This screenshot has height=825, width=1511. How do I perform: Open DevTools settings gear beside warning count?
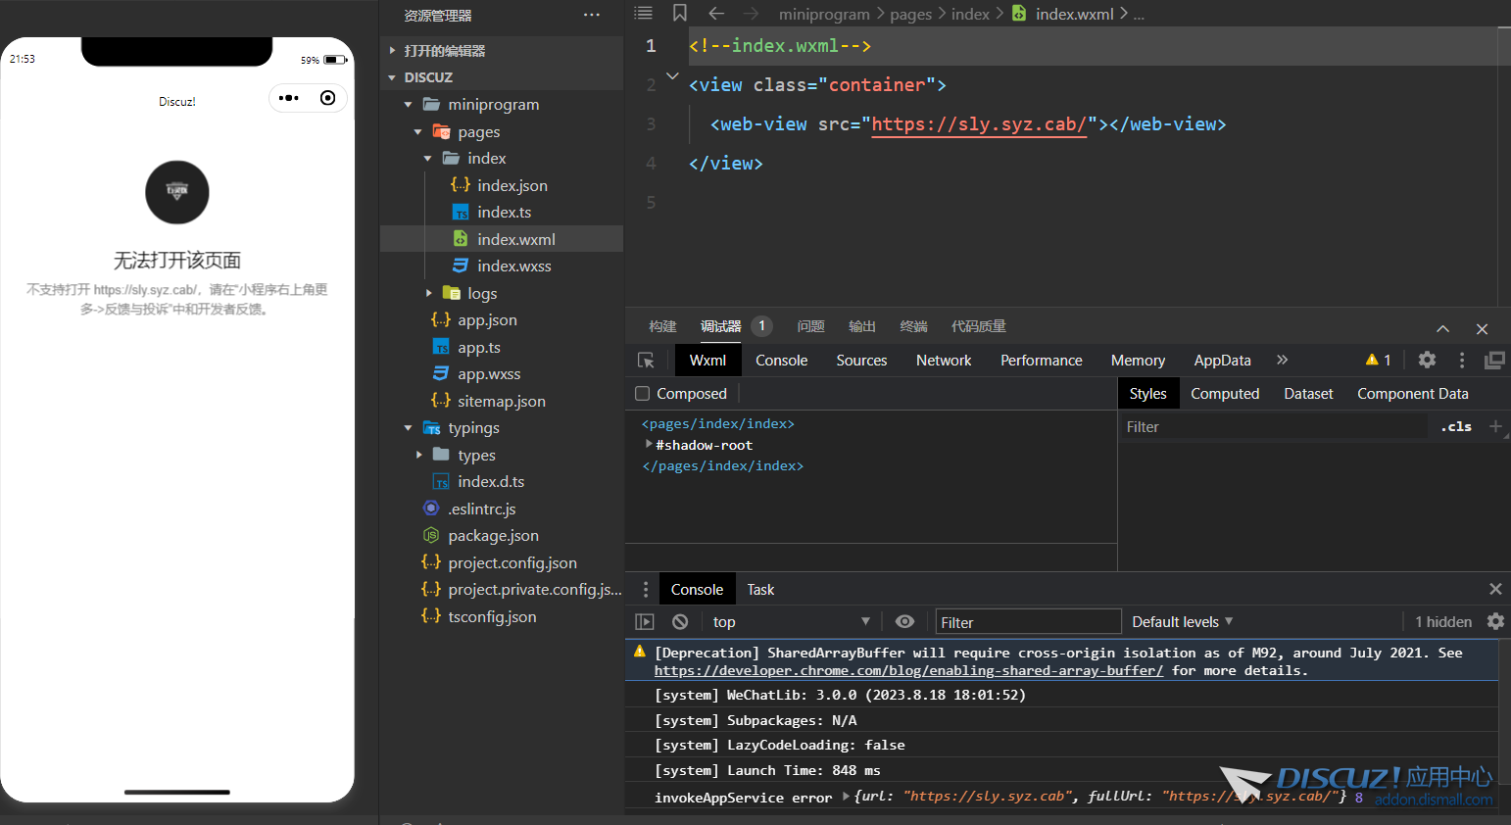[x=1427, y=361]
